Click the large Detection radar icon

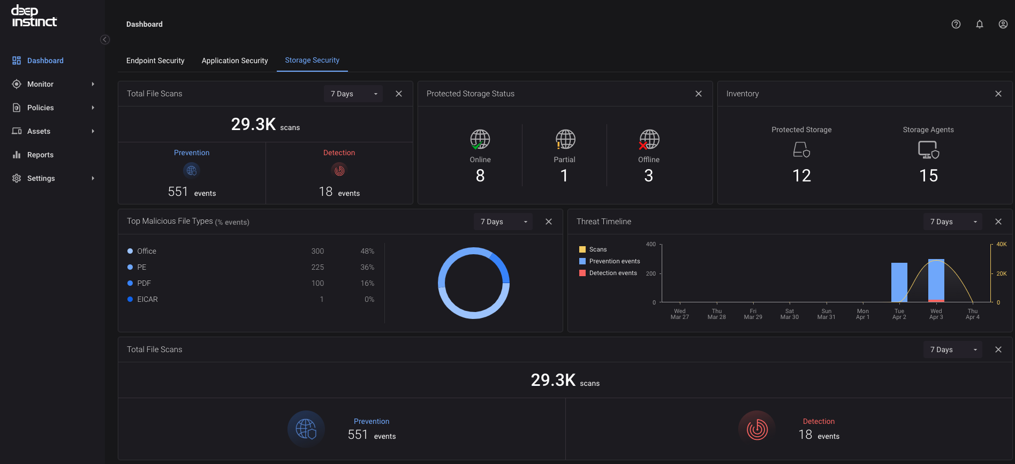pyautogui.click(x=757, y=429)
